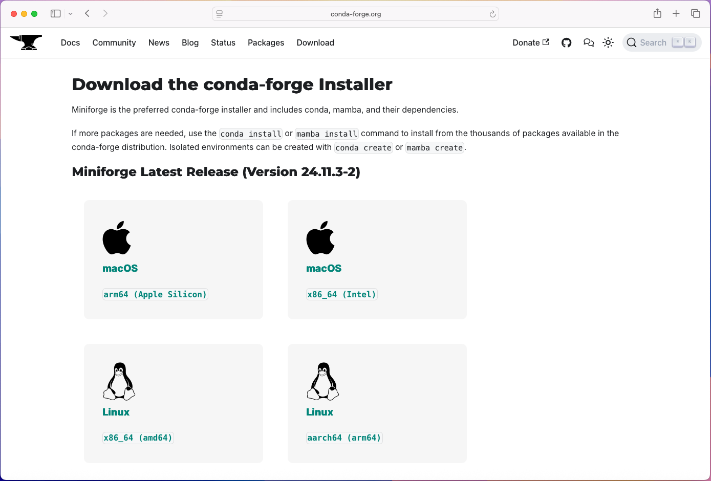Download x86_64 (Intel) macOS installer

[x=342, y=294]
